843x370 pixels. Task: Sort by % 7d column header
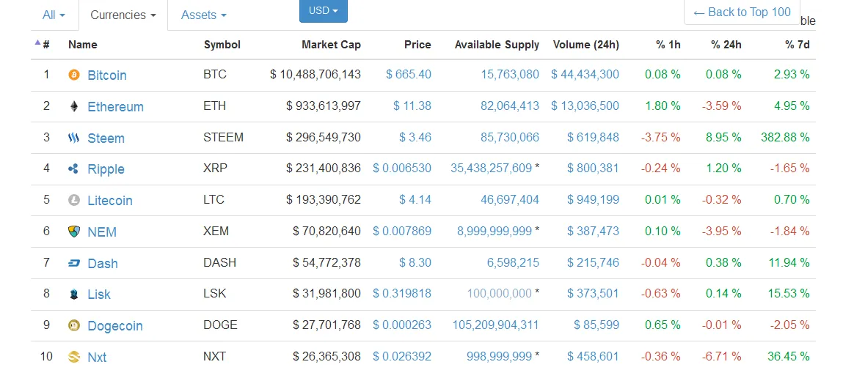(798, 45)
